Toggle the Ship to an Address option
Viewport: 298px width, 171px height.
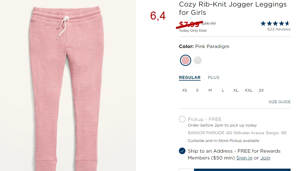tap(182, 151)
